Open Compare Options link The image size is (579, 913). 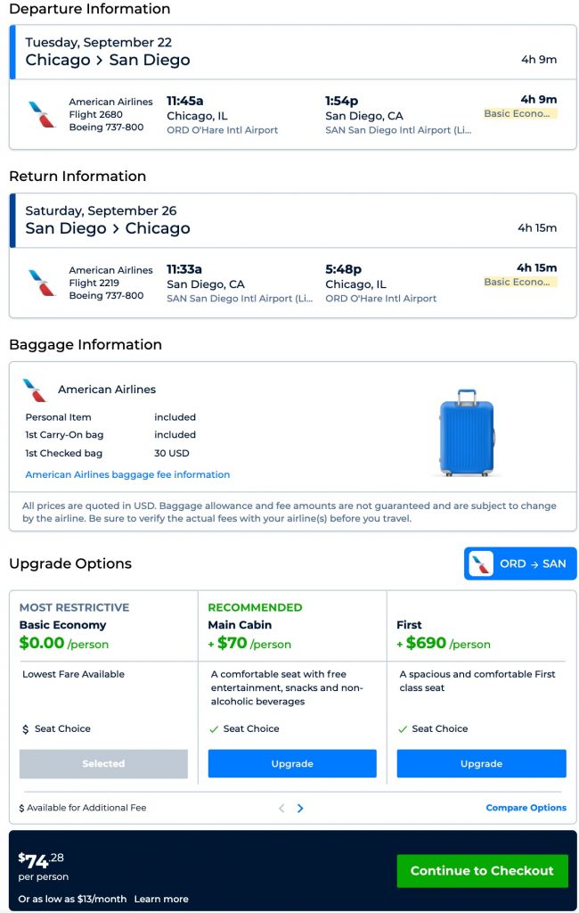pos(526,808)
